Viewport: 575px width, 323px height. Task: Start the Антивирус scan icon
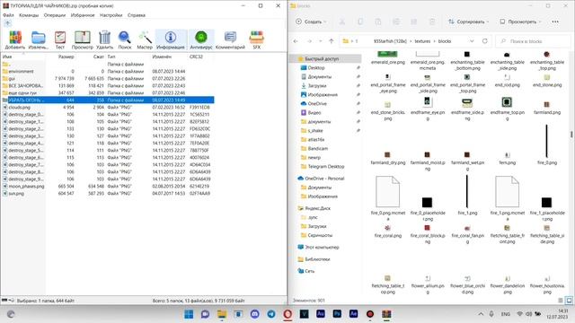(201, 39)
